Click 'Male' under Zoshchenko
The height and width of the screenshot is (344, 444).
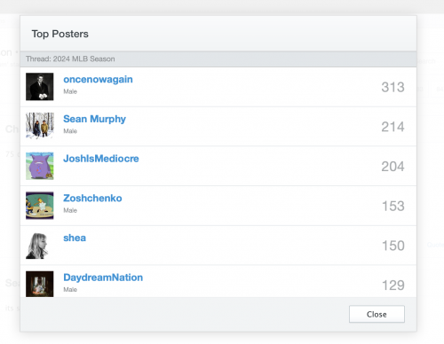point(70,210)
